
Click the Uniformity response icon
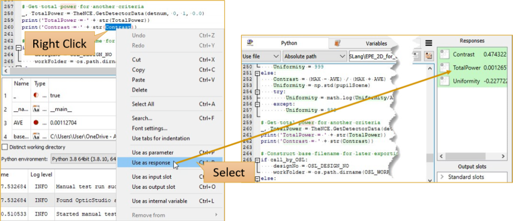(444, 81)
